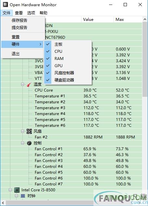
Task: Click the vertical scrollbar up arrow
Action: [x=145, y=19]
